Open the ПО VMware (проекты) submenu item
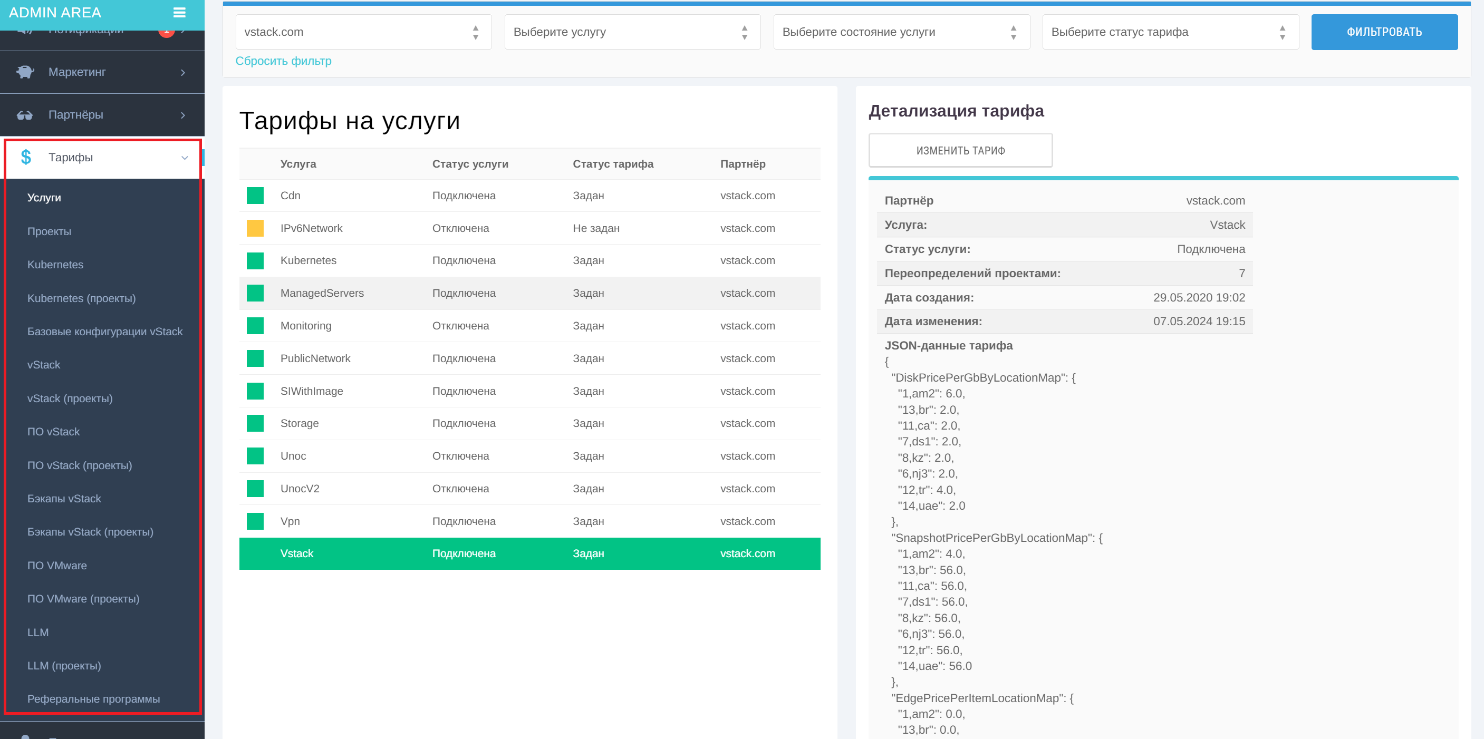 [83, 599]
